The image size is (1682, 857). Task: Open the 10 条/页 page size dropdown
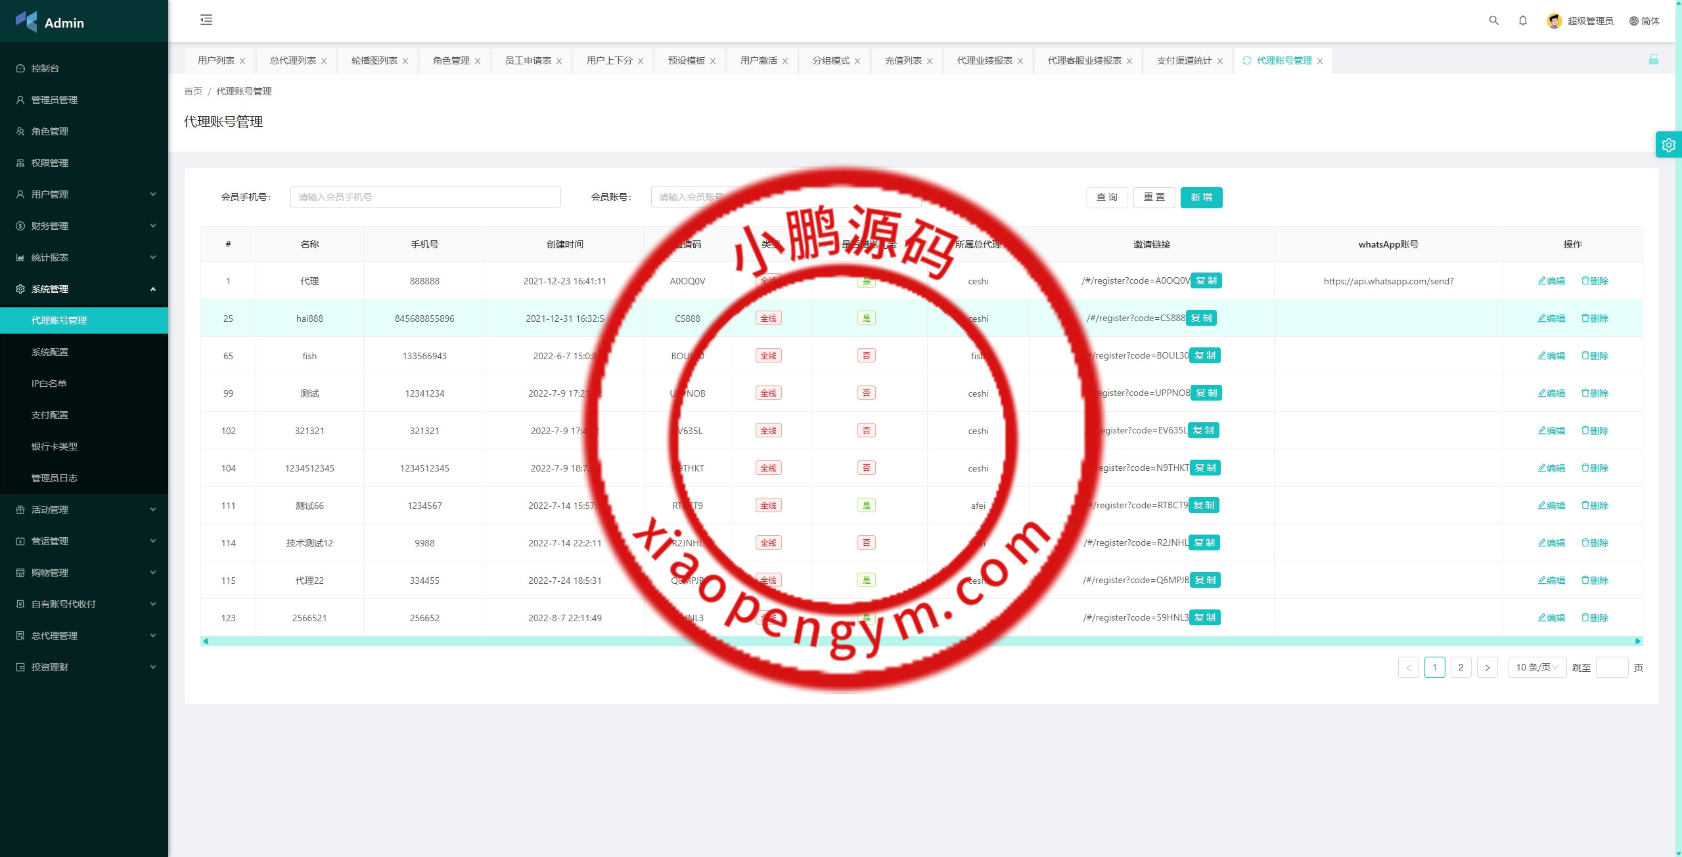click(x=1537, y=667)
